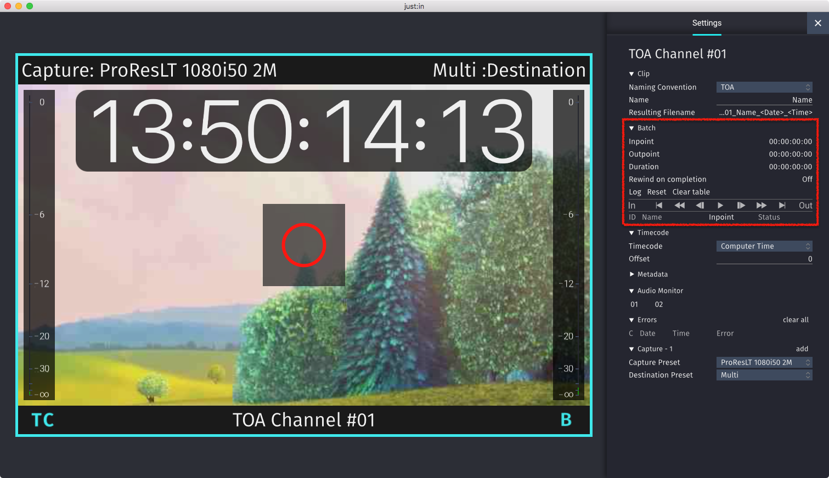Set the batch Out point
The width and height of the screenshot is (829, 478).
pyautogui.click(x=805, y=206)
